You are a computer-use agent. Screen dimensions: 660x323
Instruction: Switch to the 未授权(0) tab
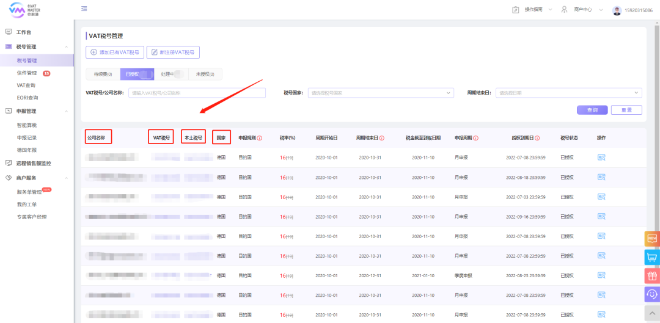tap(205, 74)
